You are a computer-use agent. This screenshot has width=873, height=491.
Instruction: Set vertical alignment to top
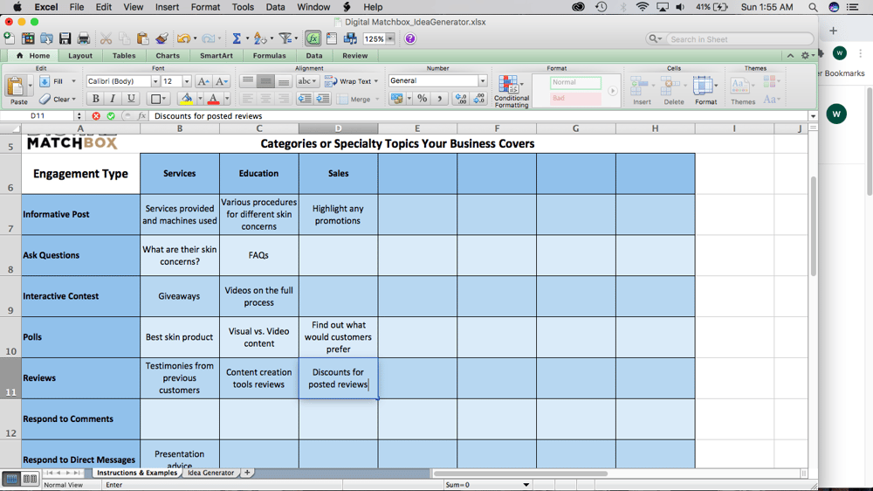(x=248, y=81)
